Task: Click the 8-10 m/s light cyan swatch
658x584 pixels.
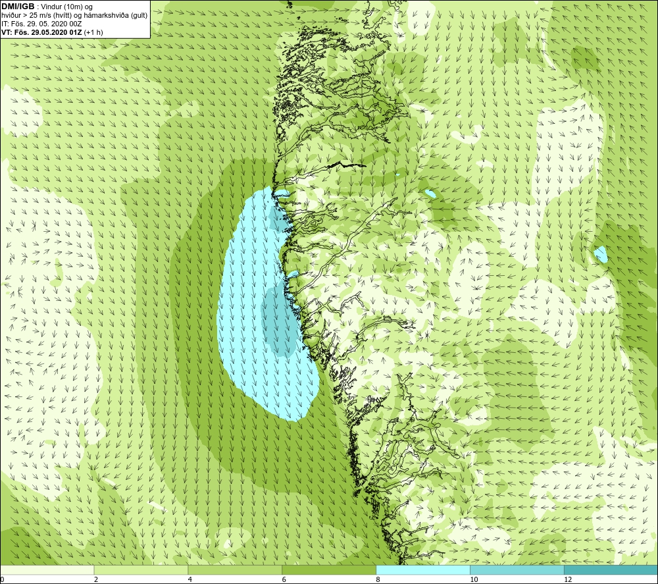Action: click(x=423, y=570)
